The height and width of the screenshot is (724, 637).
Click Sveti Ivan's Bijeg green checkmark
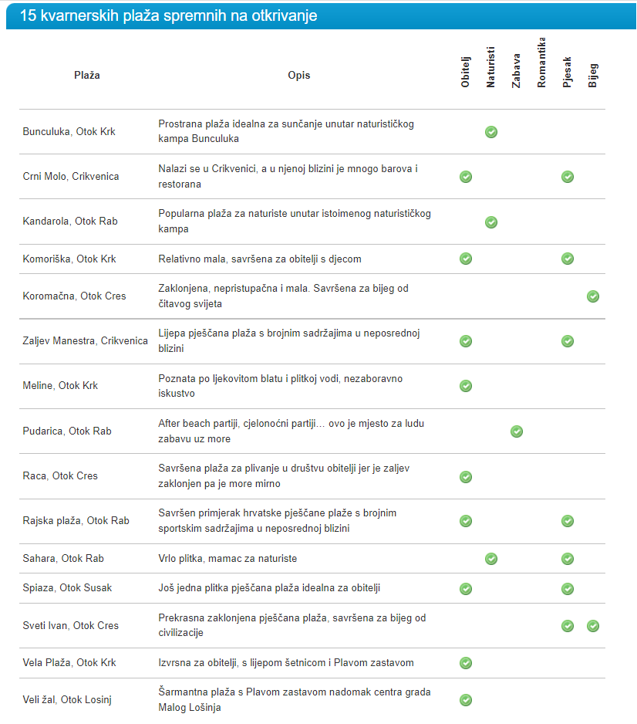(x=593, y=626)
